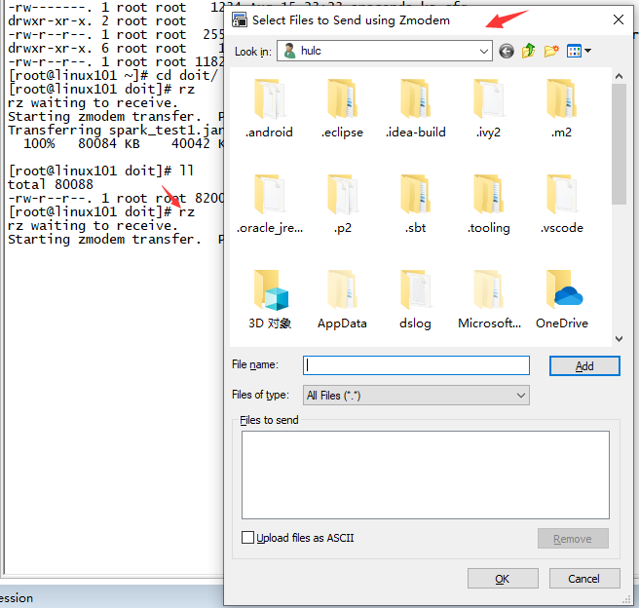
Task: Select the .sbt folder
Action: (x=415, y=205)
